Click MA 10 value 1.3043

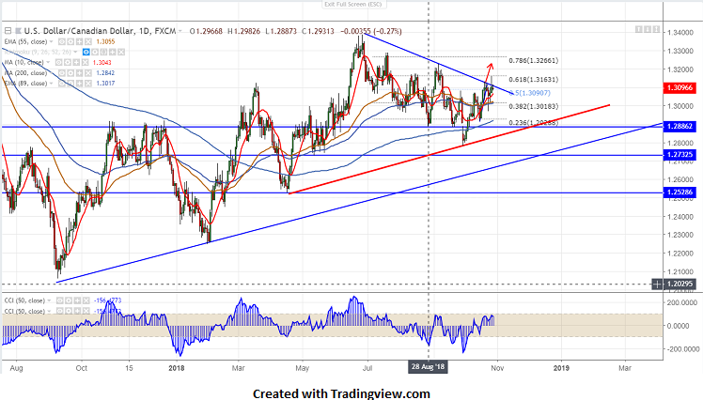pos(102,63)
